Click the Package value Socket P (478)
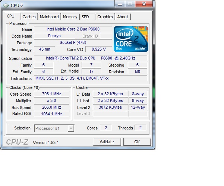The height and width of the screenshot is (186, 224). coord(73,42)
